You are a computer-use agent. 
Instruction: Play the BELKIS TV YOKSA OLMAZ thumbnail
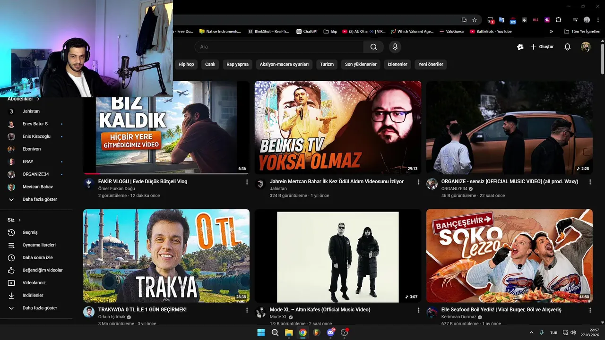coord(338,127)
